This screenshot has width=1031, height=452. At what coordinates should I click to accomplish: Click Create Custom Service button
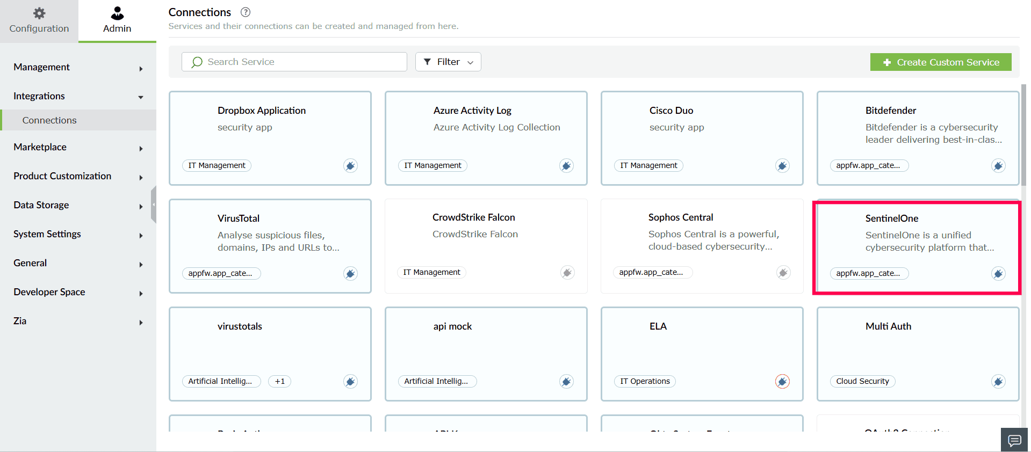[x=941, y=62]
